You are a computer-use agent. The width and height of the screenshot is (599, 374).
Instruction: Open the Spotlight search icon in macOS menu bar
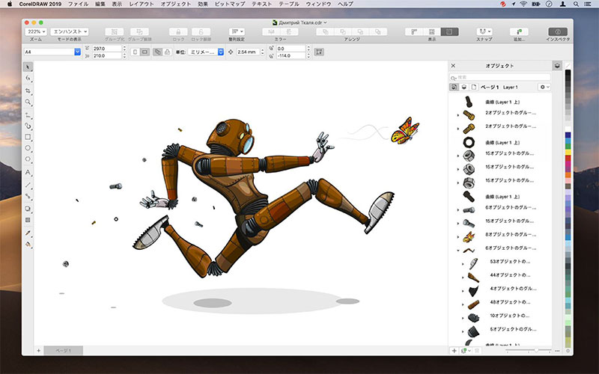click(576, 4)
